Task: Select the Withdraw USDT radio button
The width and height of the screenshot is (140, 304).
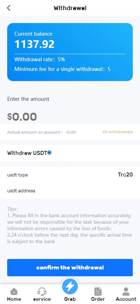Action: tap(50, 153)
